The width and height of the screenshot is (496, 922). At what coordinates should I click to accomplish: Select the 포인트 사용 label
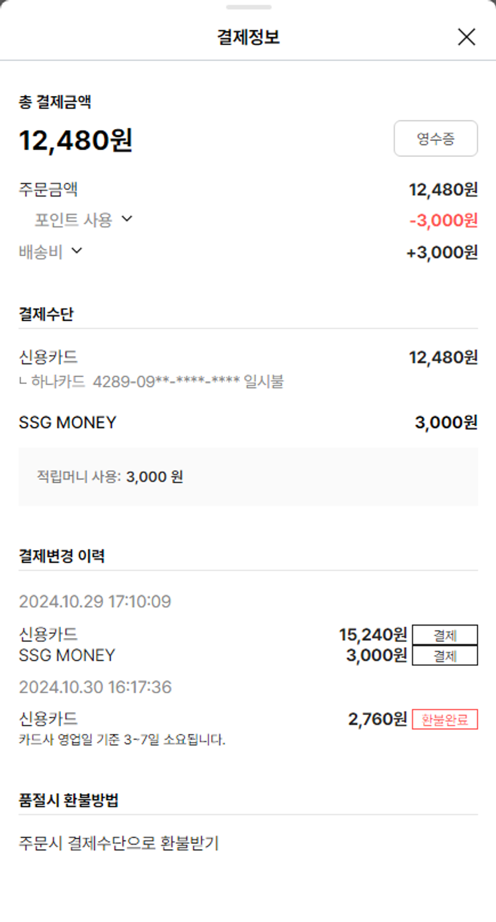coord(73,220)
